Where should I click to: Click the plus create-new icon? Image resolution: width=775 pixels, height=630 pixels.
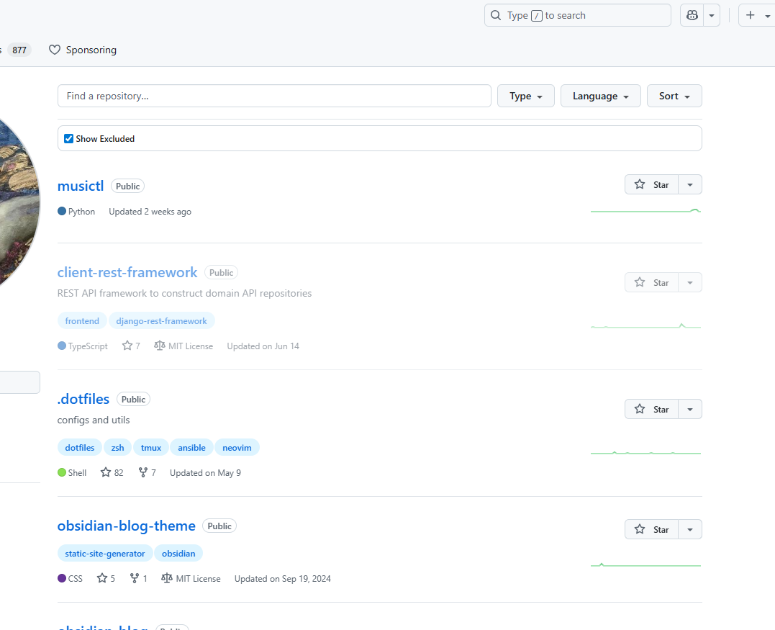pyautogui.click(x=751, y=15)
